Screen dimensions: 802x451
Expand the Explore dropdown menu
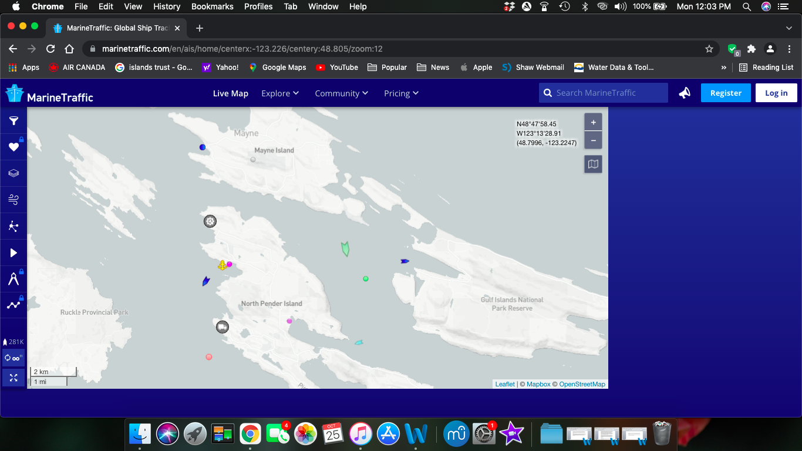click(280, 93)
